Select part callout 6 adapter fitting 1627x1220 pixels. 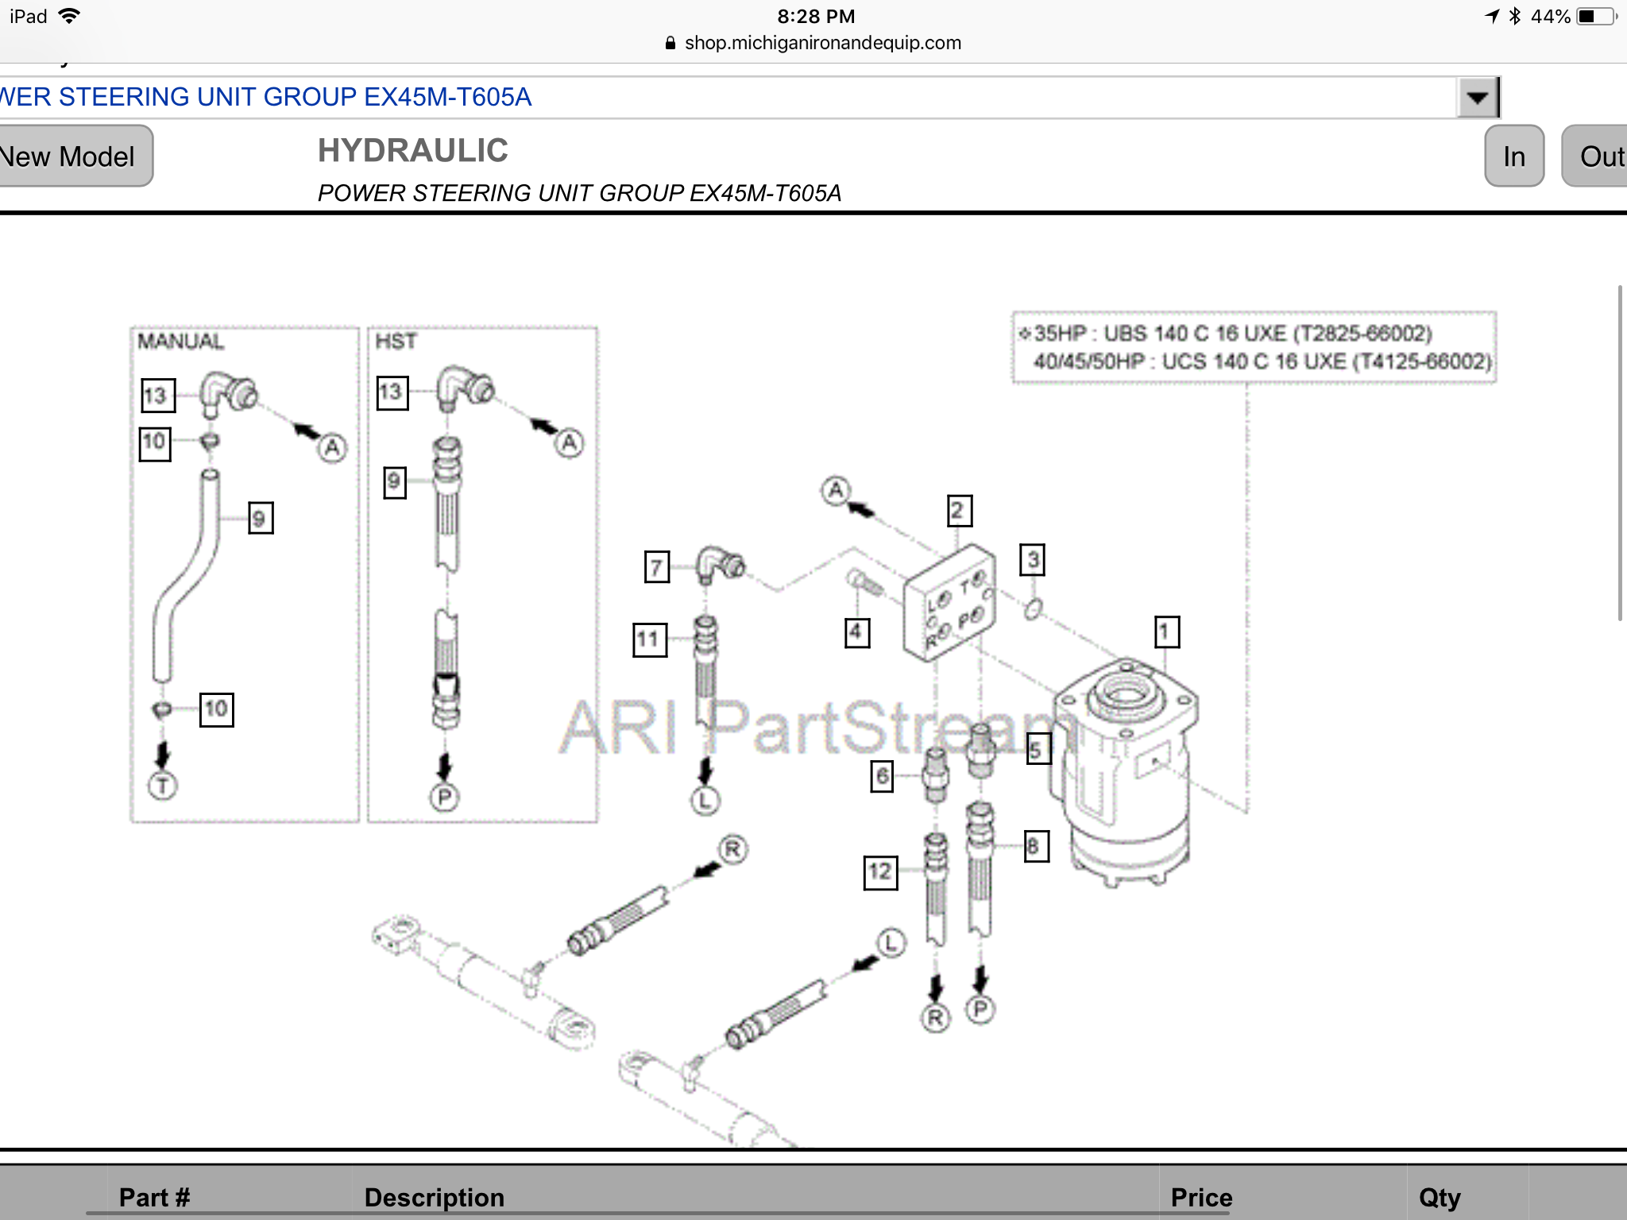pos(882,777)
